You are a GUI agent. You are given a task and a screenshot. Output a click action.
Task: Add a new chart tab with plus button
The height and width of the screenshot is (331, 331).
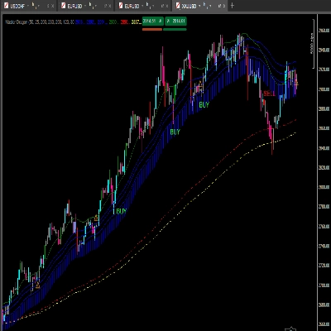tap(233, 6)
